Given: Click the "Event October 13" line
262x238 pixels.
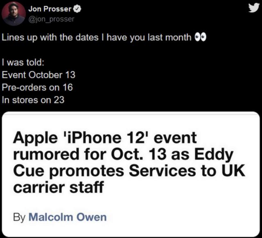Looking at the screenshot, I should pyautogui.click(x=38, y=75).
